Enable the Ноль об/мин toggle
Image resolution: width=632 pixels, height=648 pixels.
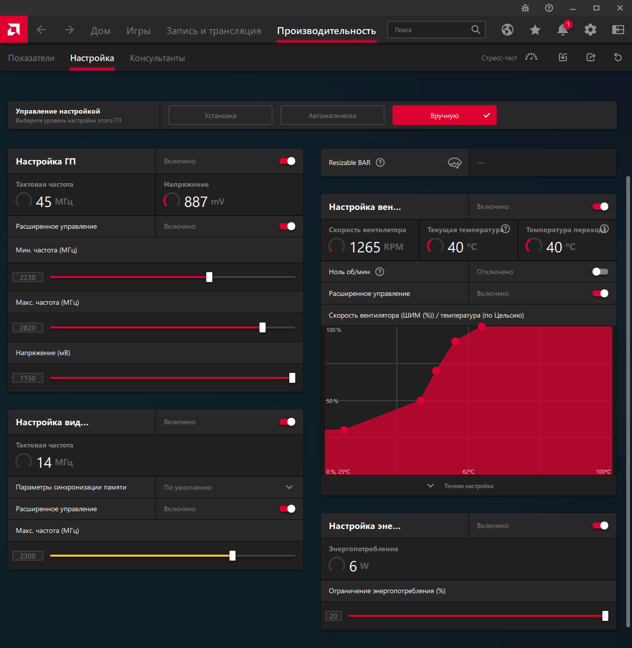[600, 272]
